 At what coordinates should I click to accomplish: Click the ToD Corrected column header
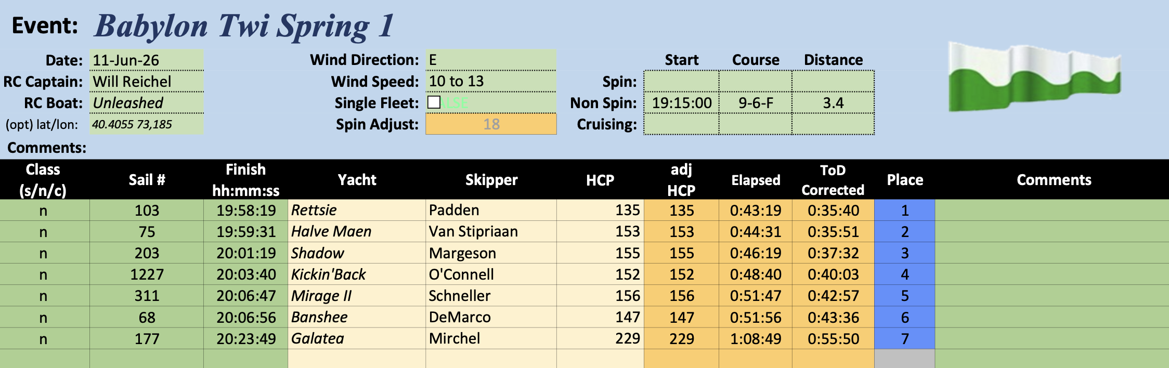(833, 179)
